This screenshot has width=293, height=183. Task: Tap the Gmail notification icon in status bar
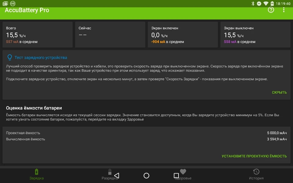coord(5,3)
